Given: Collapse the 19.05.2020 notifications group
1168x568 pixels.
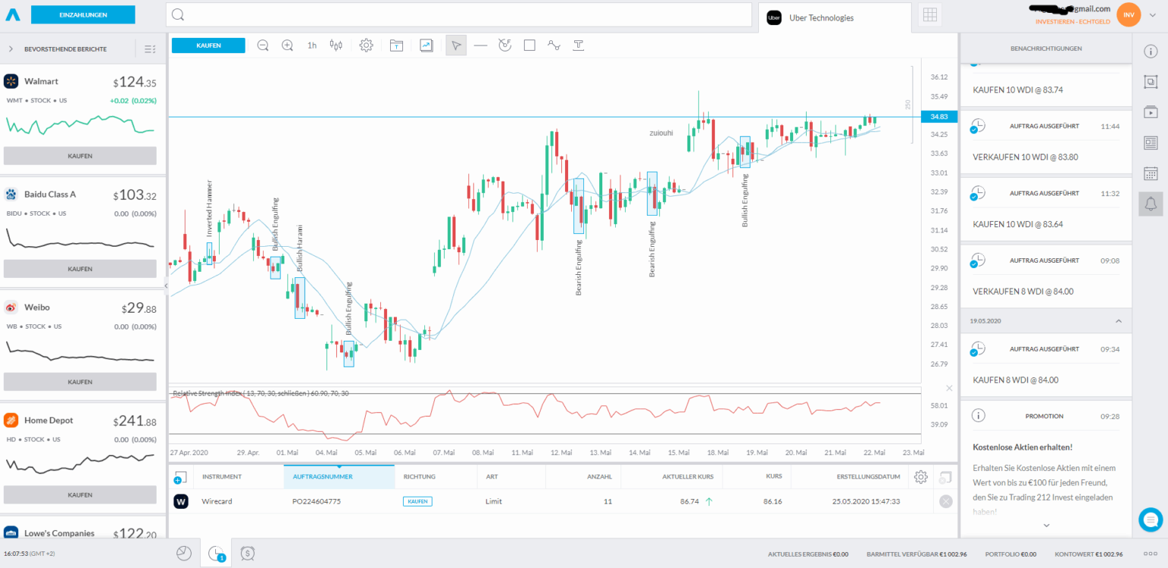Looking at the screenshot, I should [1119, 320].
